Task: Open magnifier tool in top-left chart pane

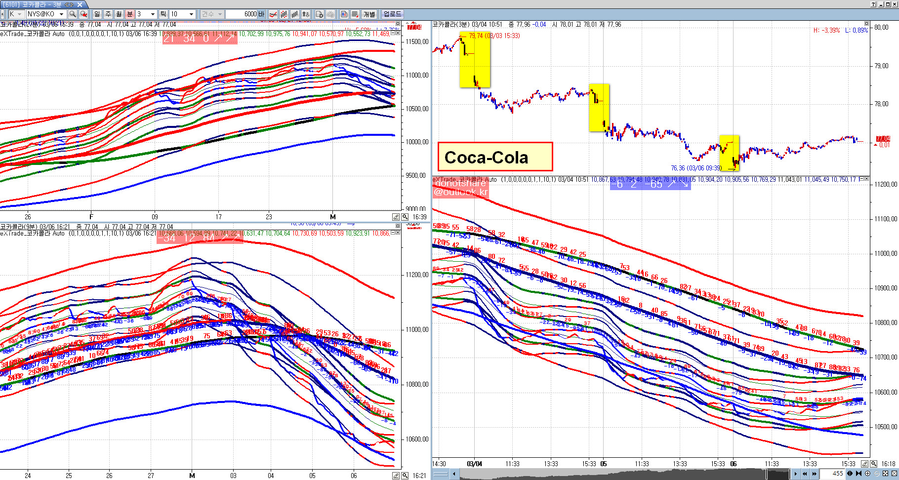Action: pos(405,217)
